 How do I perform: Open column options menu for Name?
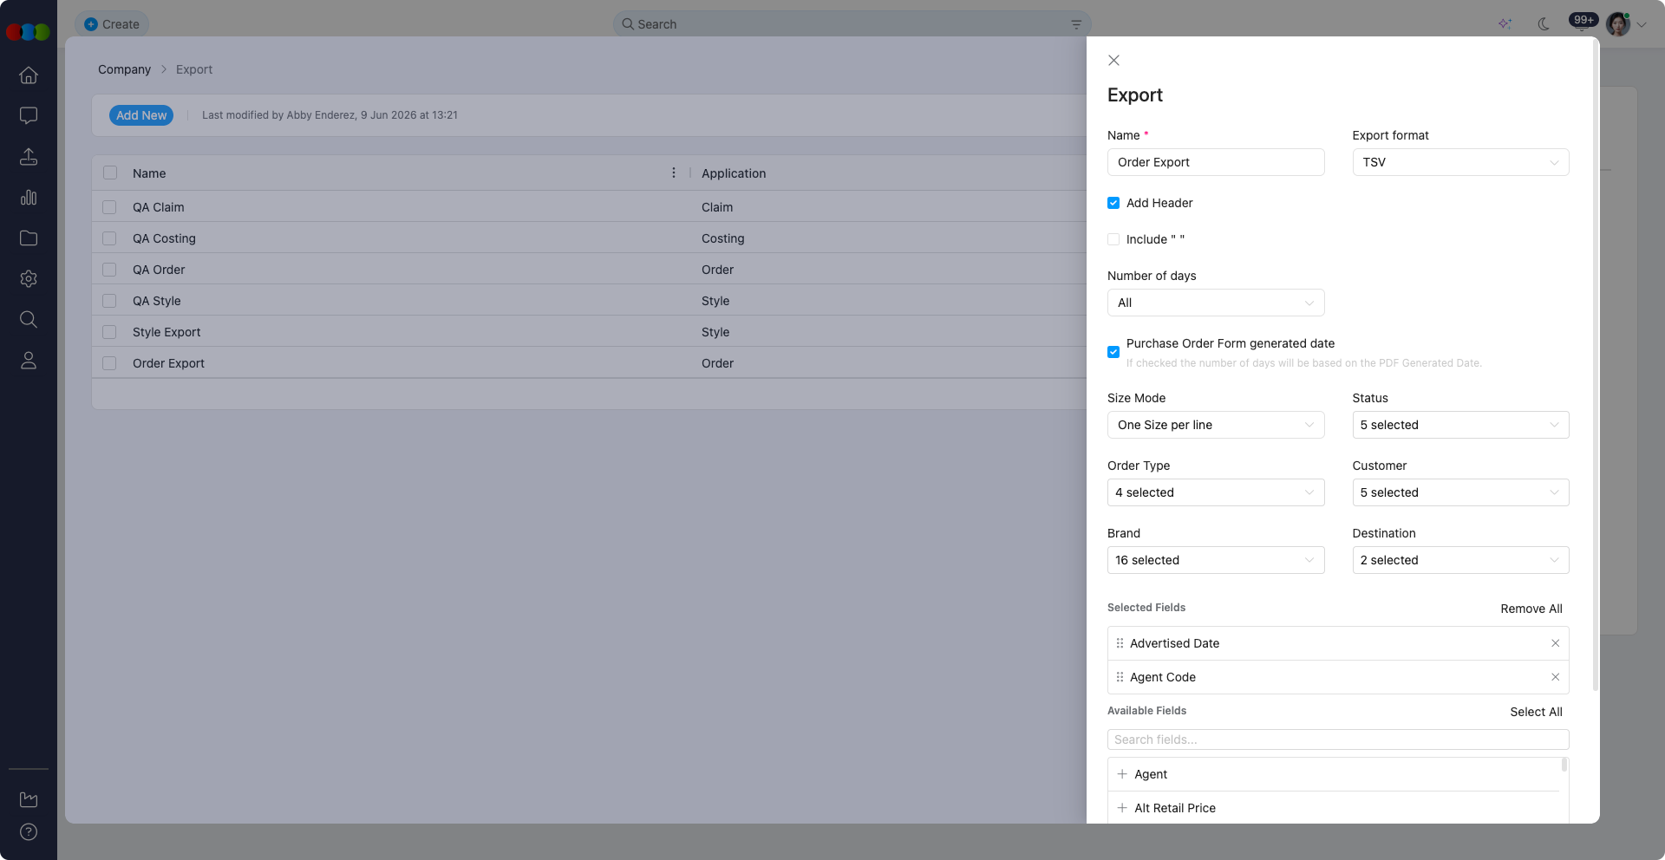[674, 173]
